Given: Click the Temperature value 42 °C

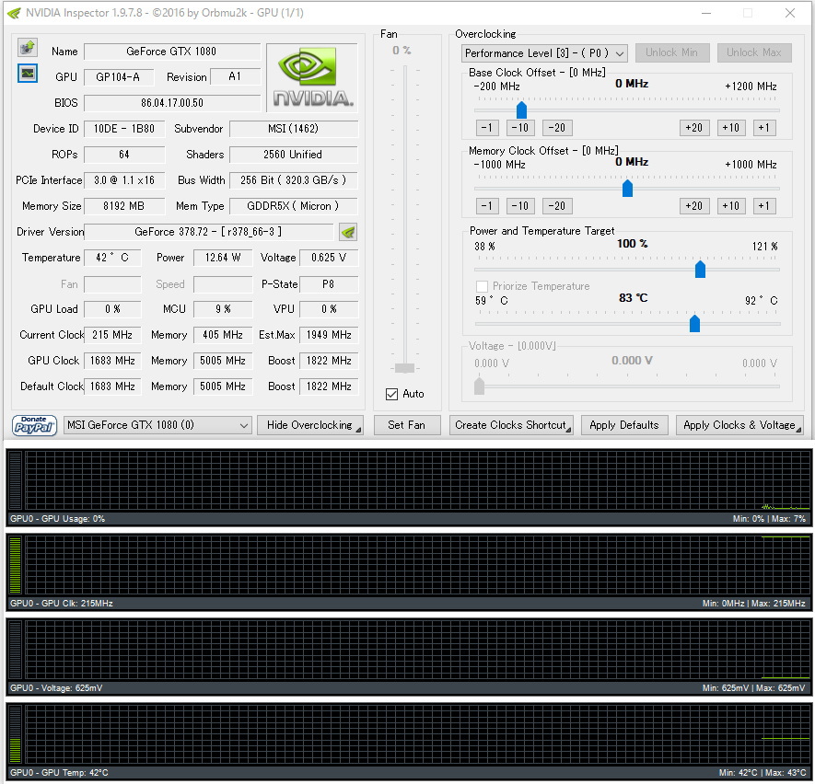Looking at the screenshot, I should (112, 258).
